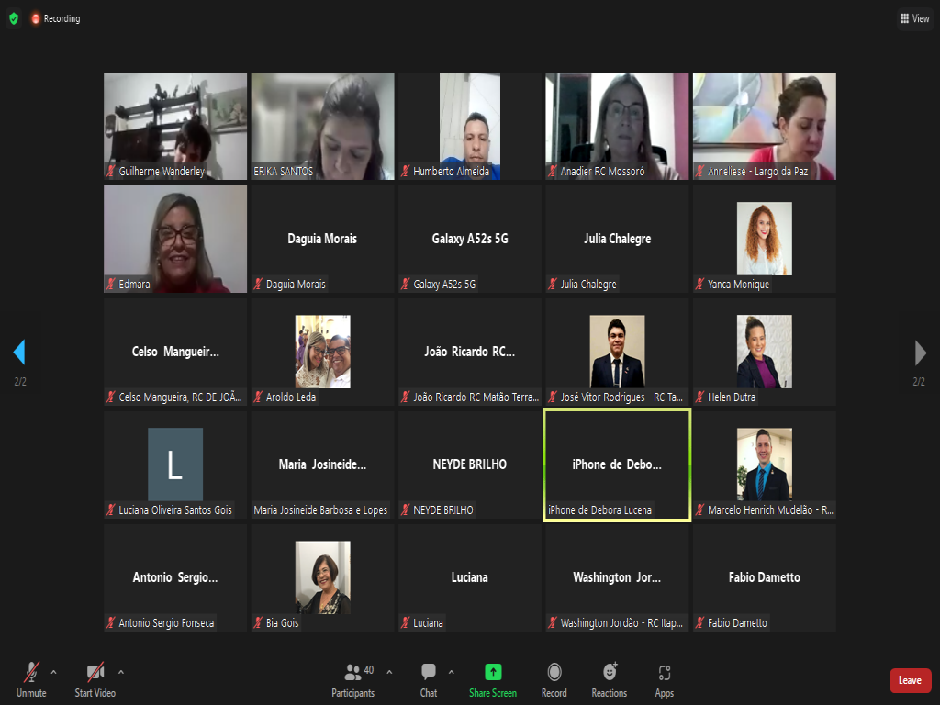Open the View layout menu
Screen dimensions: 940x705
pyautogui.click(x=915, y=18)
